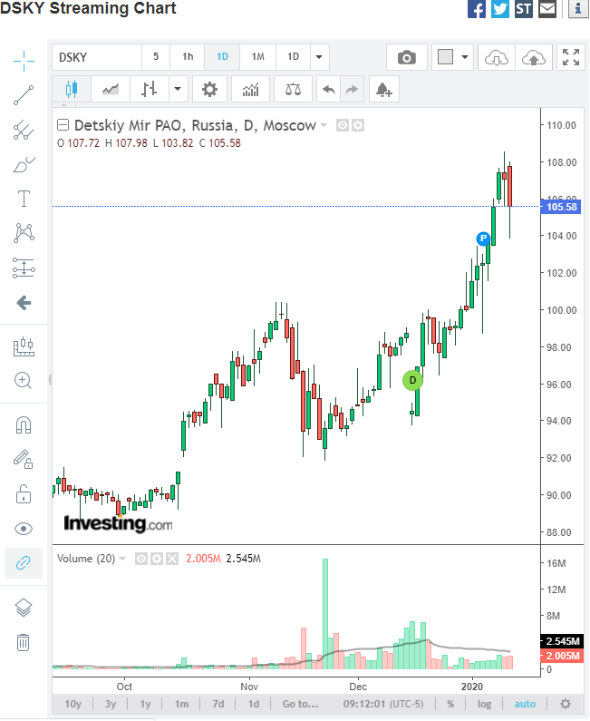Toggle log scale

tap(484, 704)
